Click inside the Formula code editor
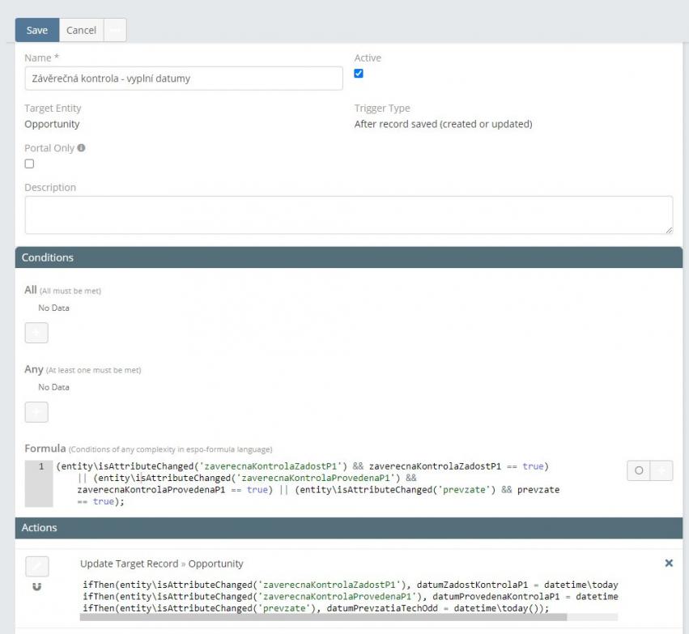The height and width of the screenshot is (634, 689). (x=324, y=483)
